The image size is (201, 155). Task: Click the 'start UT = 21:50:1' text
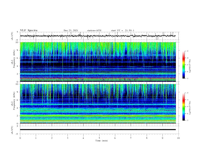(x=123, y=30)
